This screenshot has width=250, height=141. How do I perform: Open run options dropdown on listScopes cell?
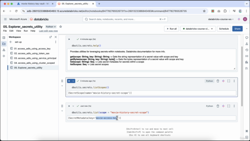(x=73, y=81)
